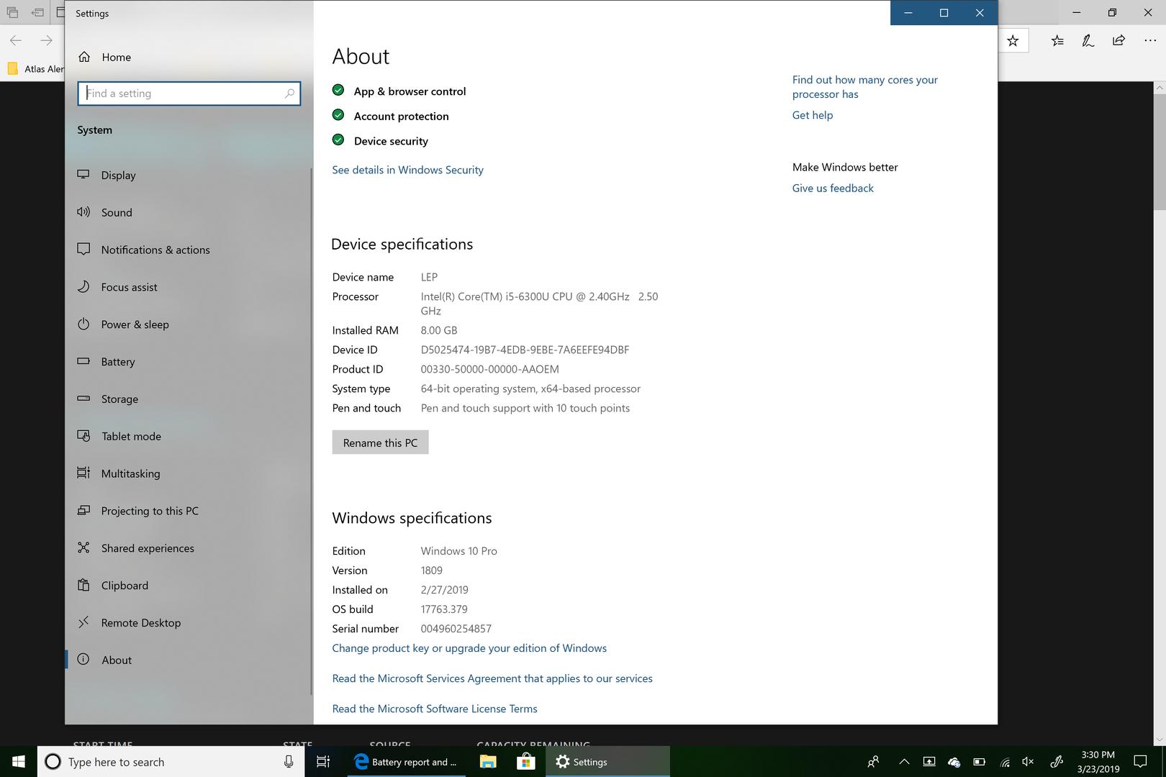The width and height of the screenshot is (1166, 777).
Task: Open the Microsoft Software License Terms link
Action: click(435, 709)
